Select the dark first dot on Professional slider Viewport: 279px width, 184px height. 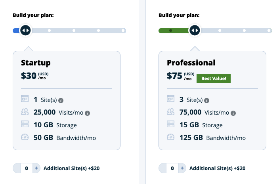pos(170,31)
